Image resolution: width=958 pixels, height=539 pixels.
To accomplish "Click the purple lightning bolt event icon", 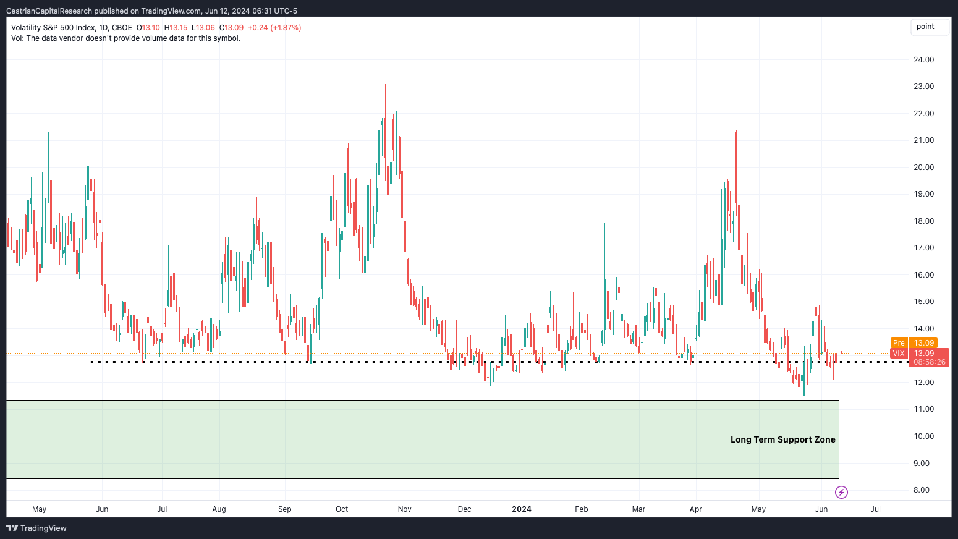I will pos(841,492).
